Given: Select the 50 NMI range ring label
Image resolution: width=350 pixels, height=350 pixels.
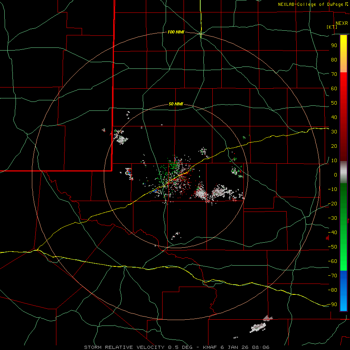Looking at the screenshot, I should (x=176, y=104).
